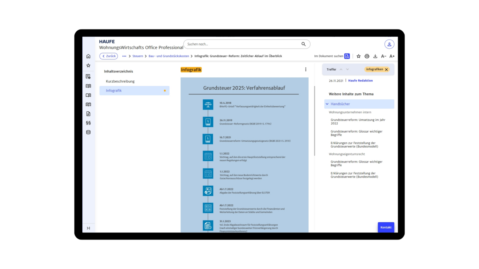Click the magnifying glass search icon
The width and height of the screenshot is (479, 269).
[x=303, y=44]
